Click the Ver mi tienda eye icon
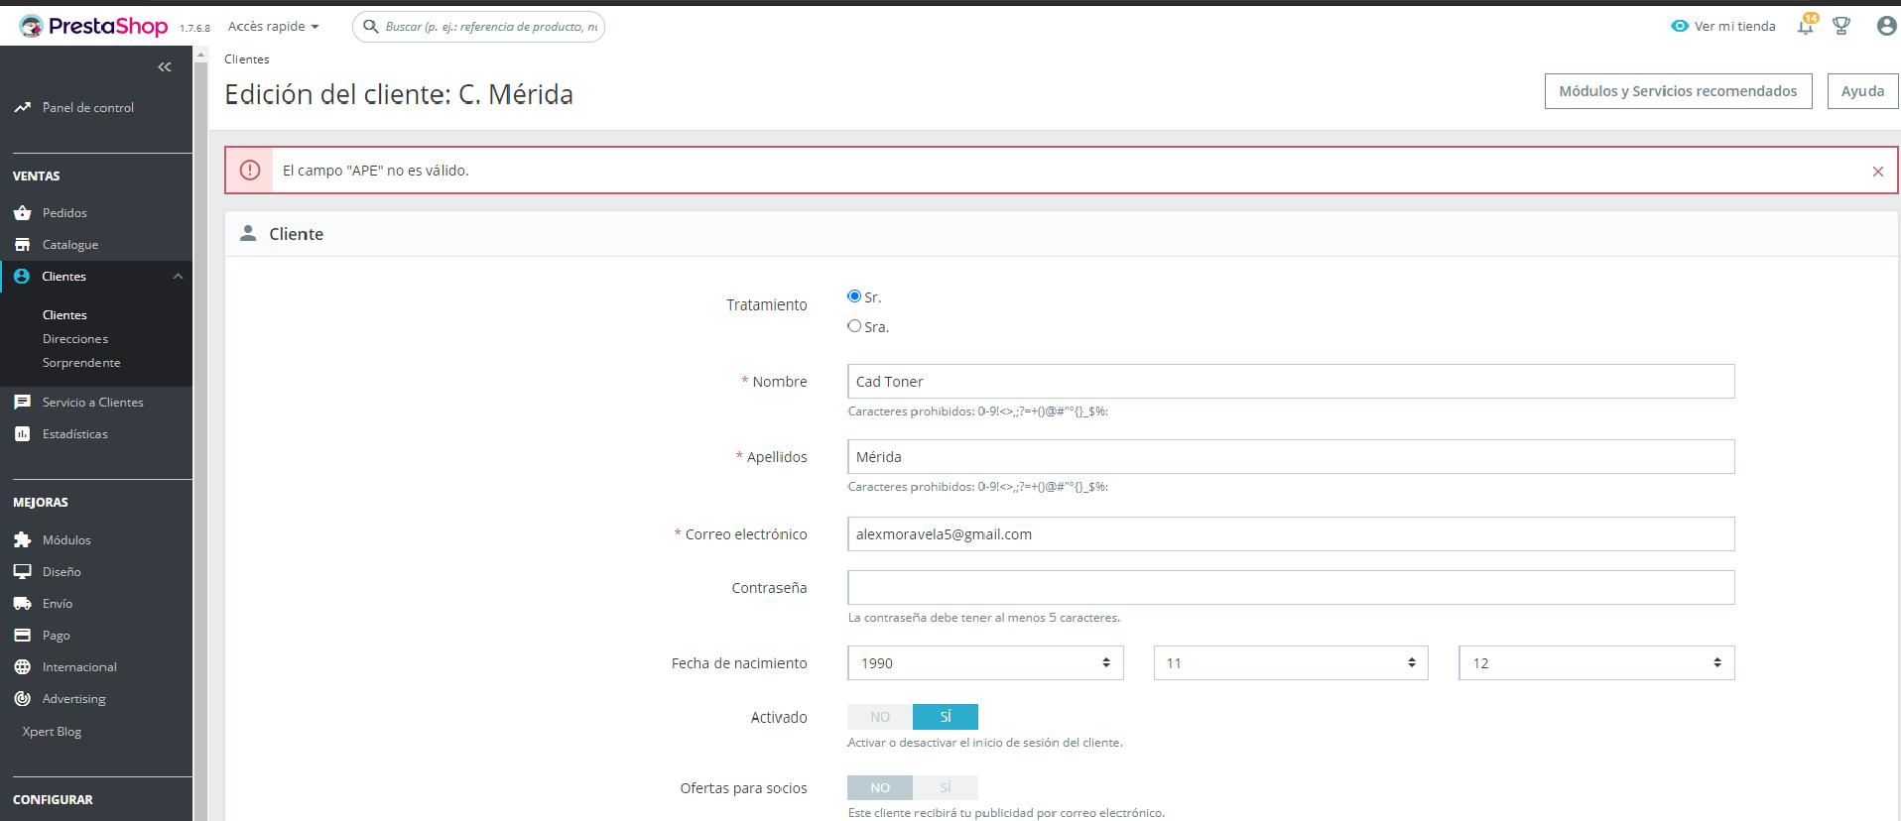Image resolution: width=1901 pixels, height=821 pixels. [x=1679, y=26]
